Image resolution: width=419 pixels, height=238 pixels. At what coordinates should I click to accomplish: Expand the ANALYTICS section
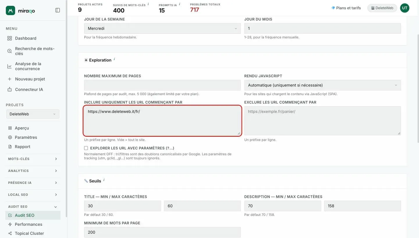pyautogui.click(x=33, y=171)
